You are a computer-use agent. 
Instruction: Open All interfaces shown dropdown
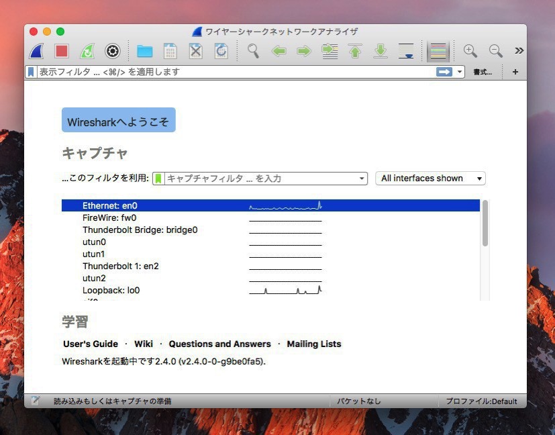(x=430, y=179)
